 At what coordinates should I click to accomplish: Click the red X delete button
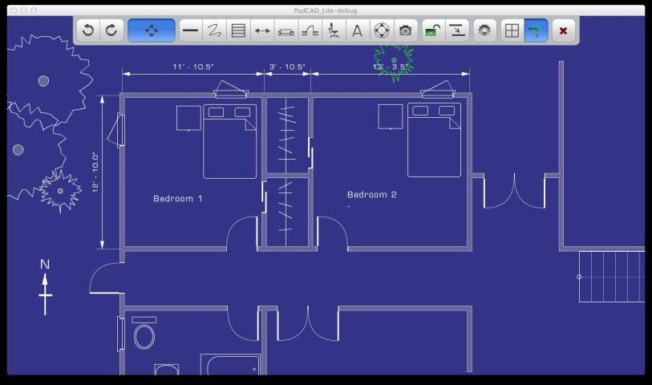click(563, 30)
